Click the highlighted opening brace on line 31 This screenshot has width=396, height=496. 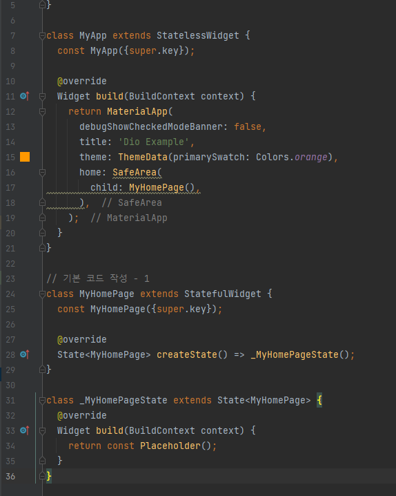point(319,400)
